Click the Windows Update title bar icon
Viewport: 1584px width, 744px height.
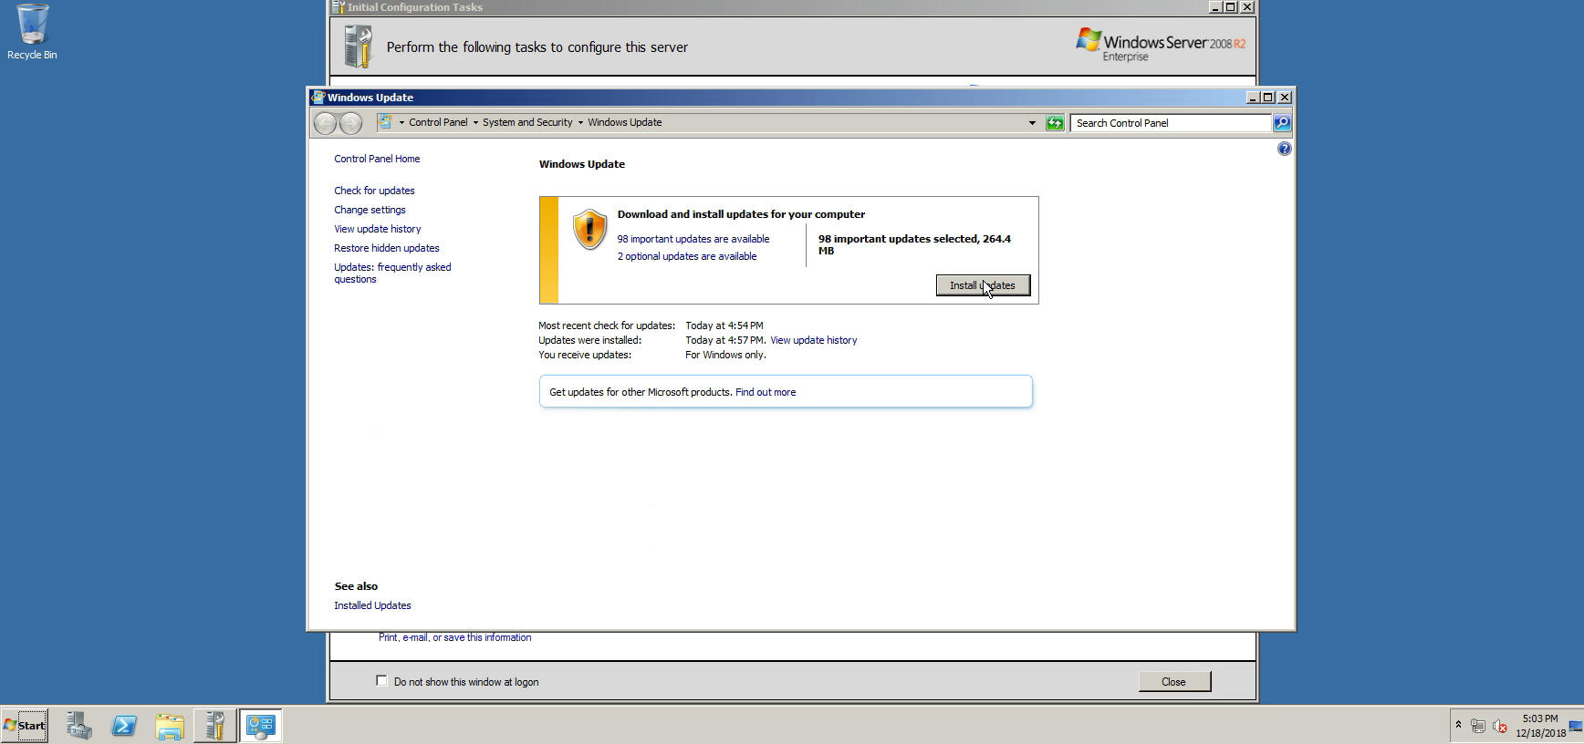point(318,98)
